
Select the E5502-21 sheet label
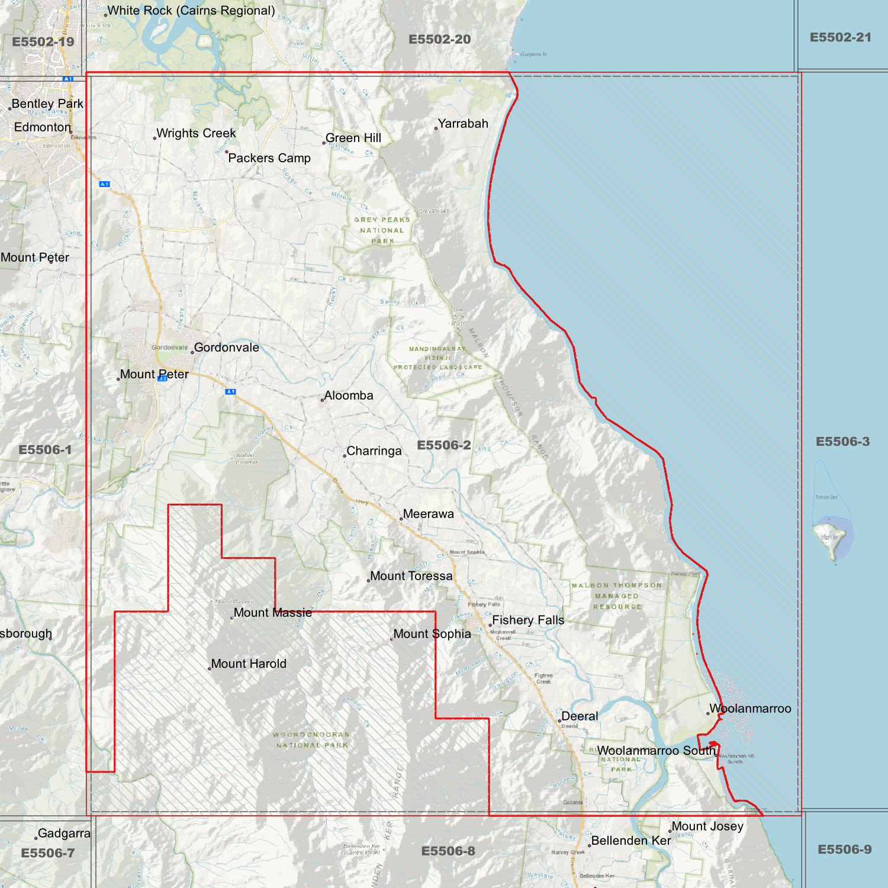[840, 37]
